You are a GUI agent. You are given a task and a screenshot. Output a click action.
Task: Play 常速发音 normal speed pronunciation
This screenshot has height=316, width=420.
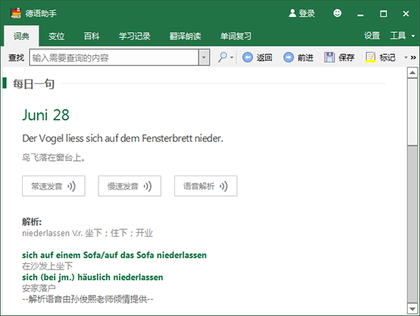53,186
